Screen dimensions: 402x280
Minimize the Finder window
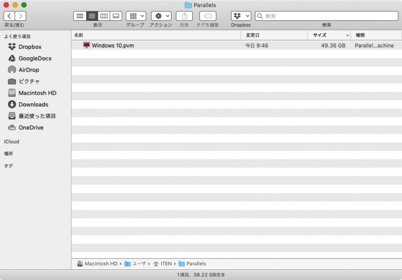coord(15,5)
